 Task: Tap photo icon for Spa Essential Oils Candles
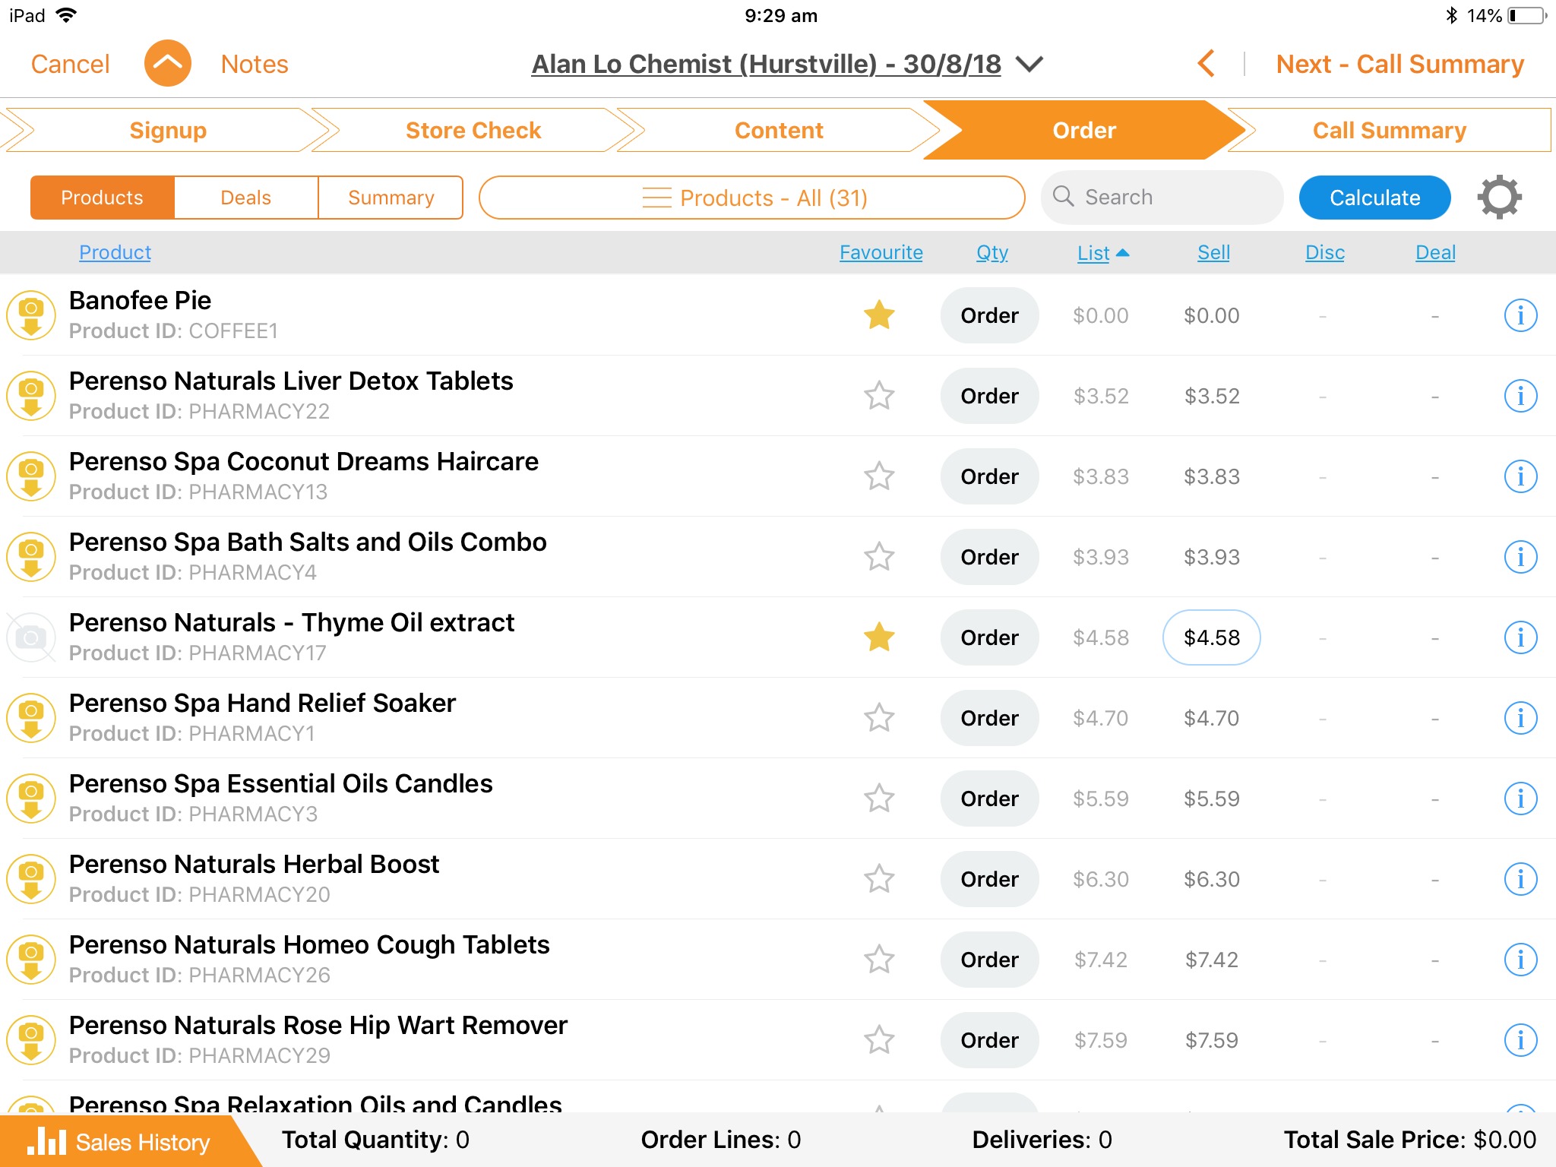[31, 799]
